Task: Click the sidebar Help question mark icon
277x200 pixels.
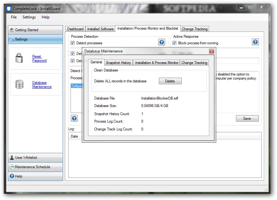Action: point(12,176)
